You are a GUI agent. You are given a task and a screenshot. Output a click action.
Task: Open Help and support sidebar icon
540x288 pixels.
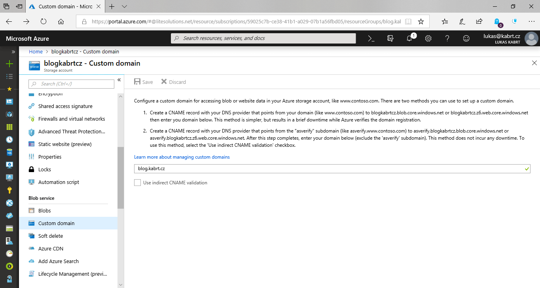click(9, 279)
